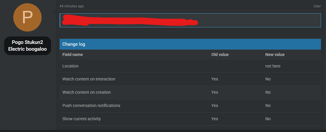Open the Pogo Stukun2 username link
This screenshot has height=132, width=326.
pyautogui.click(x=27, y=42)
